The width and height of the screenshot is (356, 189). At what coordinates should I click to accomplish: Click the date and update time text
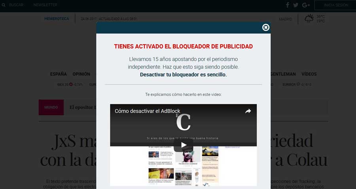[x=109, y=19]
